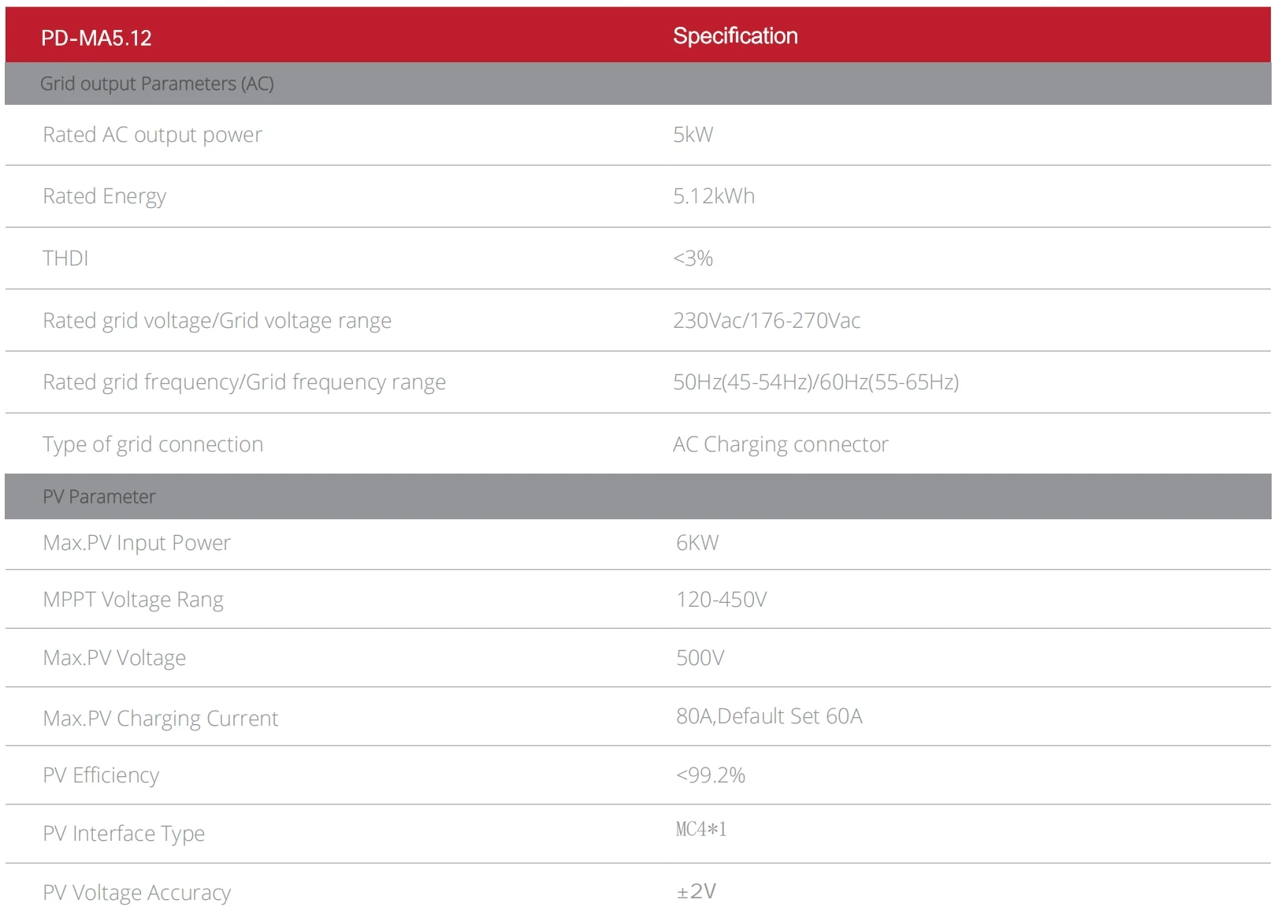Click the 5.12kWh value
Screen dimensions: 1274x918
(x=713, y=196)
